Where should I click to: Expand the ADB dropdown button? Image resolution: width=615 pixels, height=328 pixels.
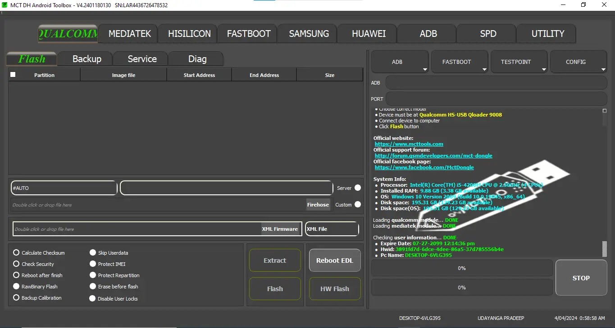(x=400, y=62)
